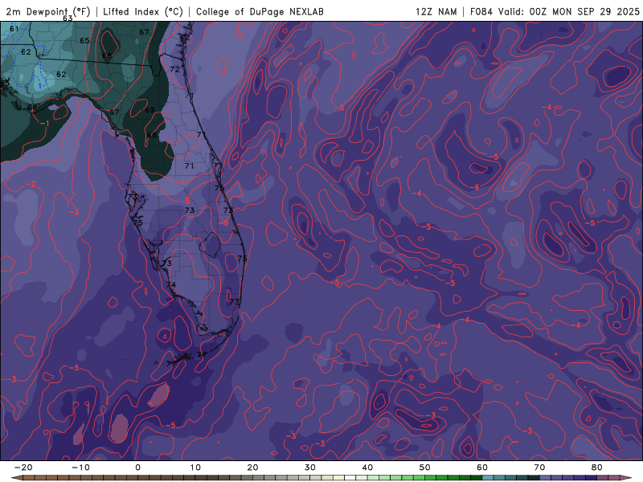Click the 60 label on the color scale

pyautogui.click(x=482, y=468)
